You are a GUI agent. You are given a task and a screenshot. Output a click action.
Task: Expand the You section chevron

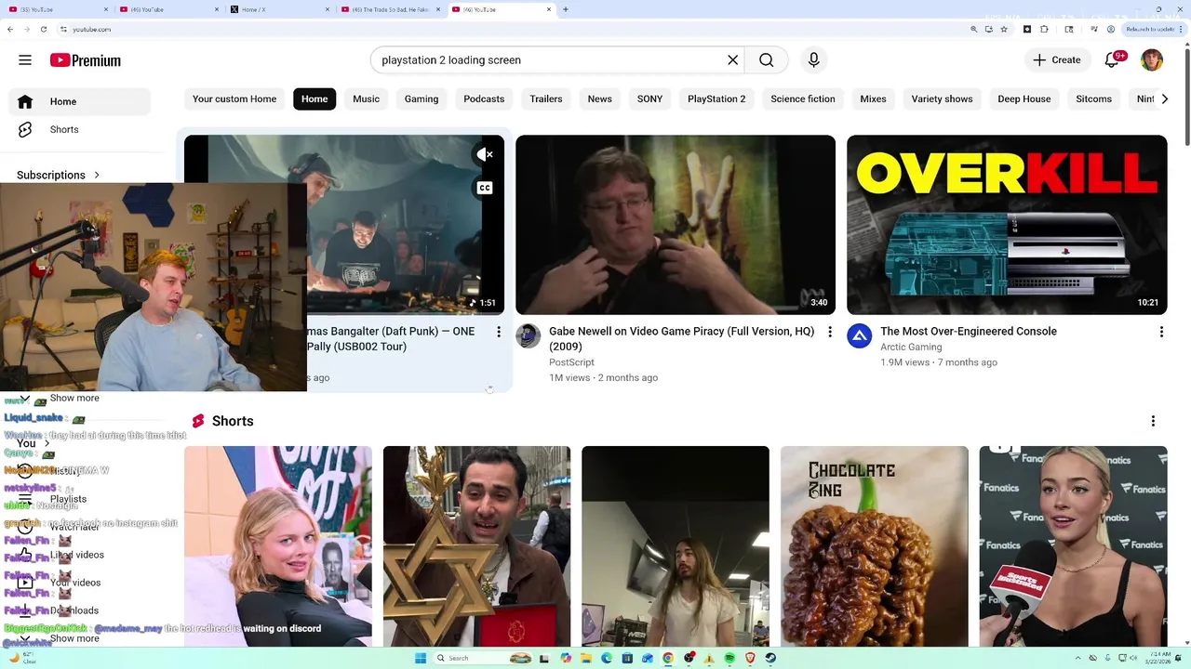46,443
